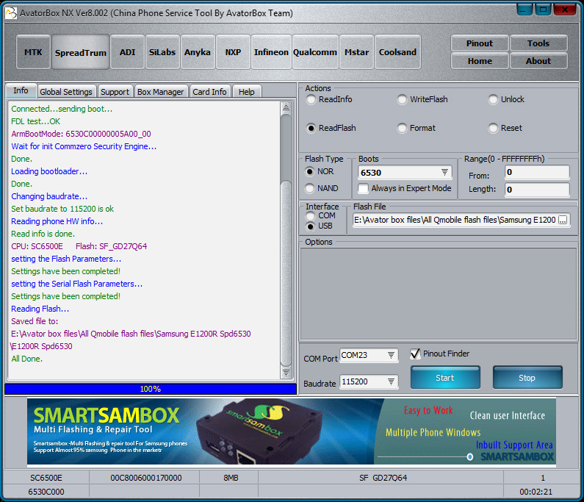The height and width of the screenshot is (502, 584).
Task: Select NAND flash type
Action: point(311,188)
